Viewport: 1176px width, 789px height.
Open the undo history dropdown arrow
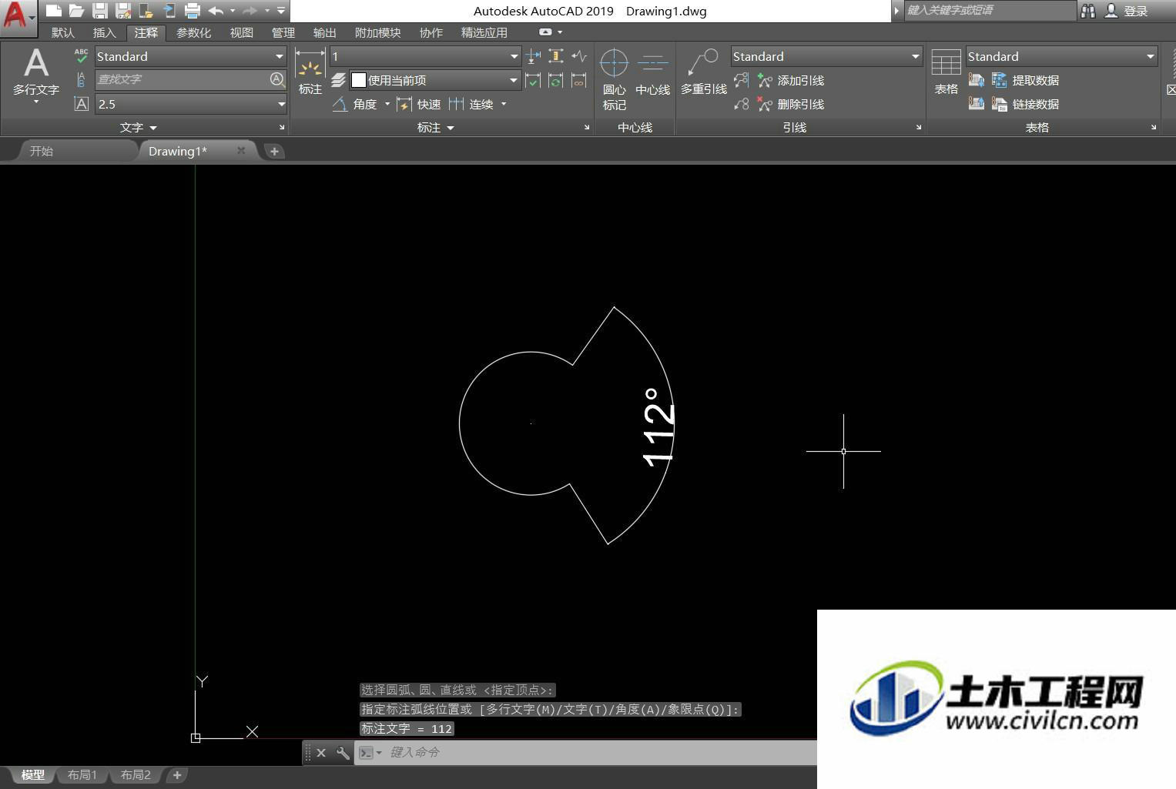pos(233,11)
